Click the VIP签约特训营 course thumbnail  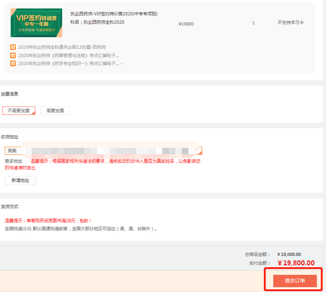pos(36,23)
